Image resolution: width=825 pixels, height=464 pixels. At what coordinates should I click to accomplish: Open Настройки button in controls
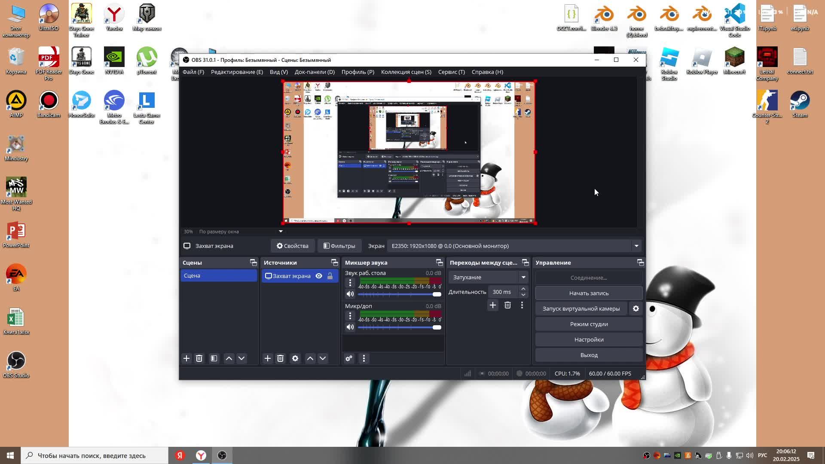pos(589,339)
